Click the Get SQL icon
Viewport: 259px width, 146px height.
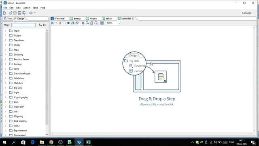click(92, 23)
